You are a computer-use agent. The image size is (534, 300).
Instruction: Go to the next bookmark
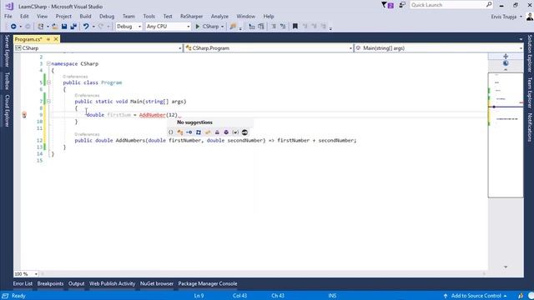pos(314,26)
